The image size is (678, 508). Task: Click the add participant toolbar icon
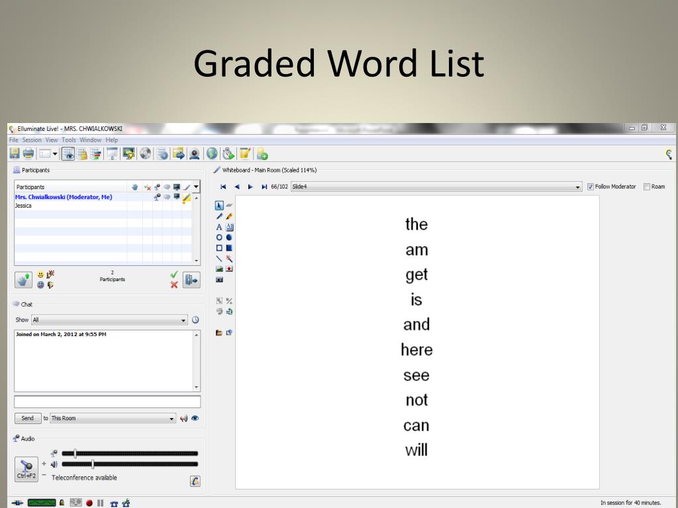tap(262, 153)
